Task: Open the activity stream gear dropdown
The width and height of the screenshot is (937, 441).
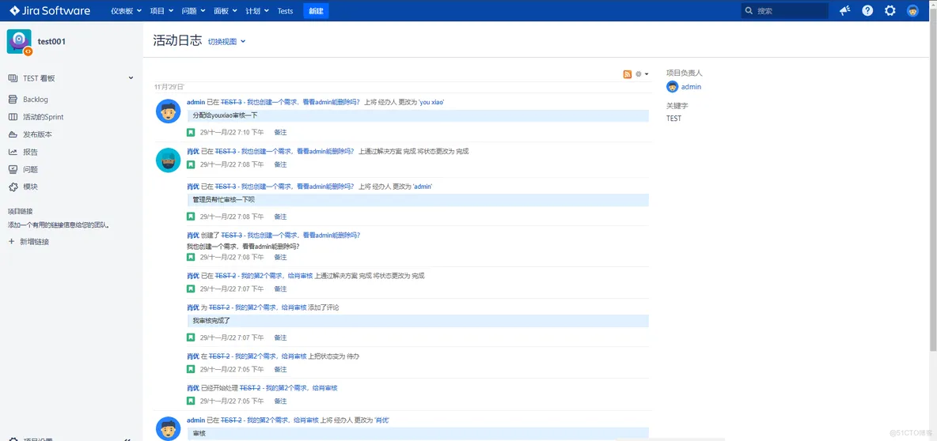Action: (642, 74)
